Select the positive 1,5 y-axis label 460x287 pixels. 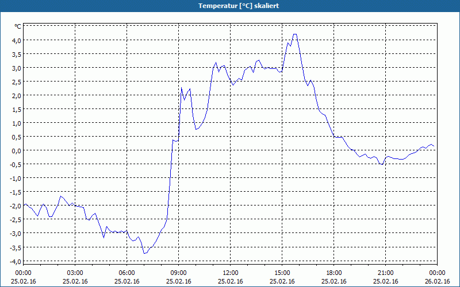(16, 109)
